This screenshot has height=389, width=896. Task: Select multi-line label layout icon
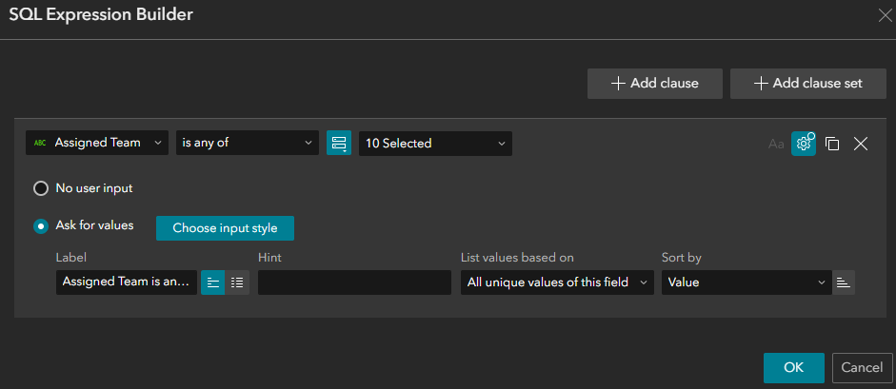(x=237, y=282)
